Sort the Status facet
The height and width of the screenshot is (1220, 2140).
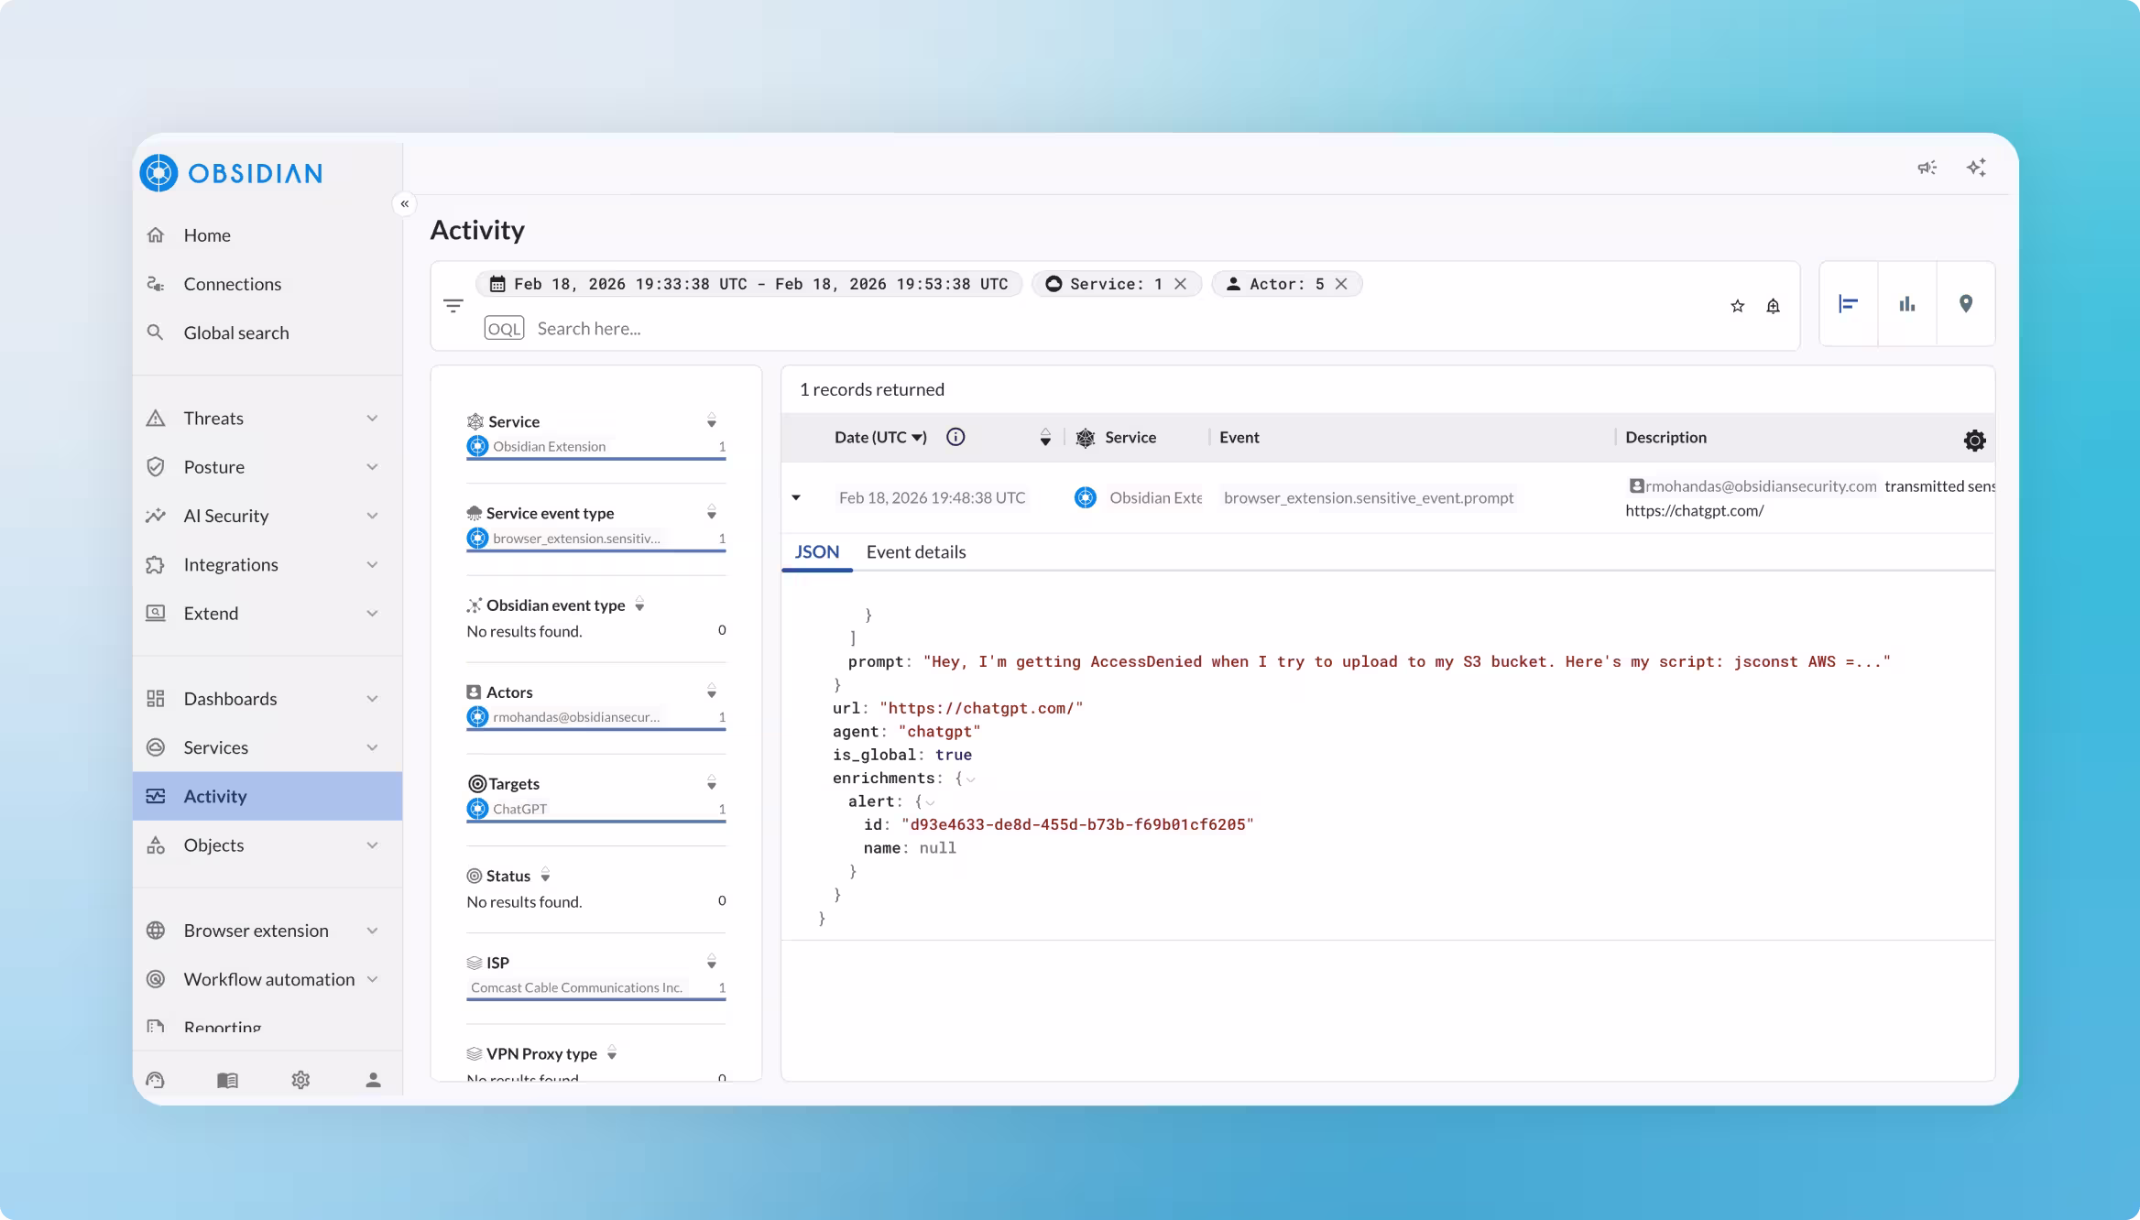click(546, 876)
